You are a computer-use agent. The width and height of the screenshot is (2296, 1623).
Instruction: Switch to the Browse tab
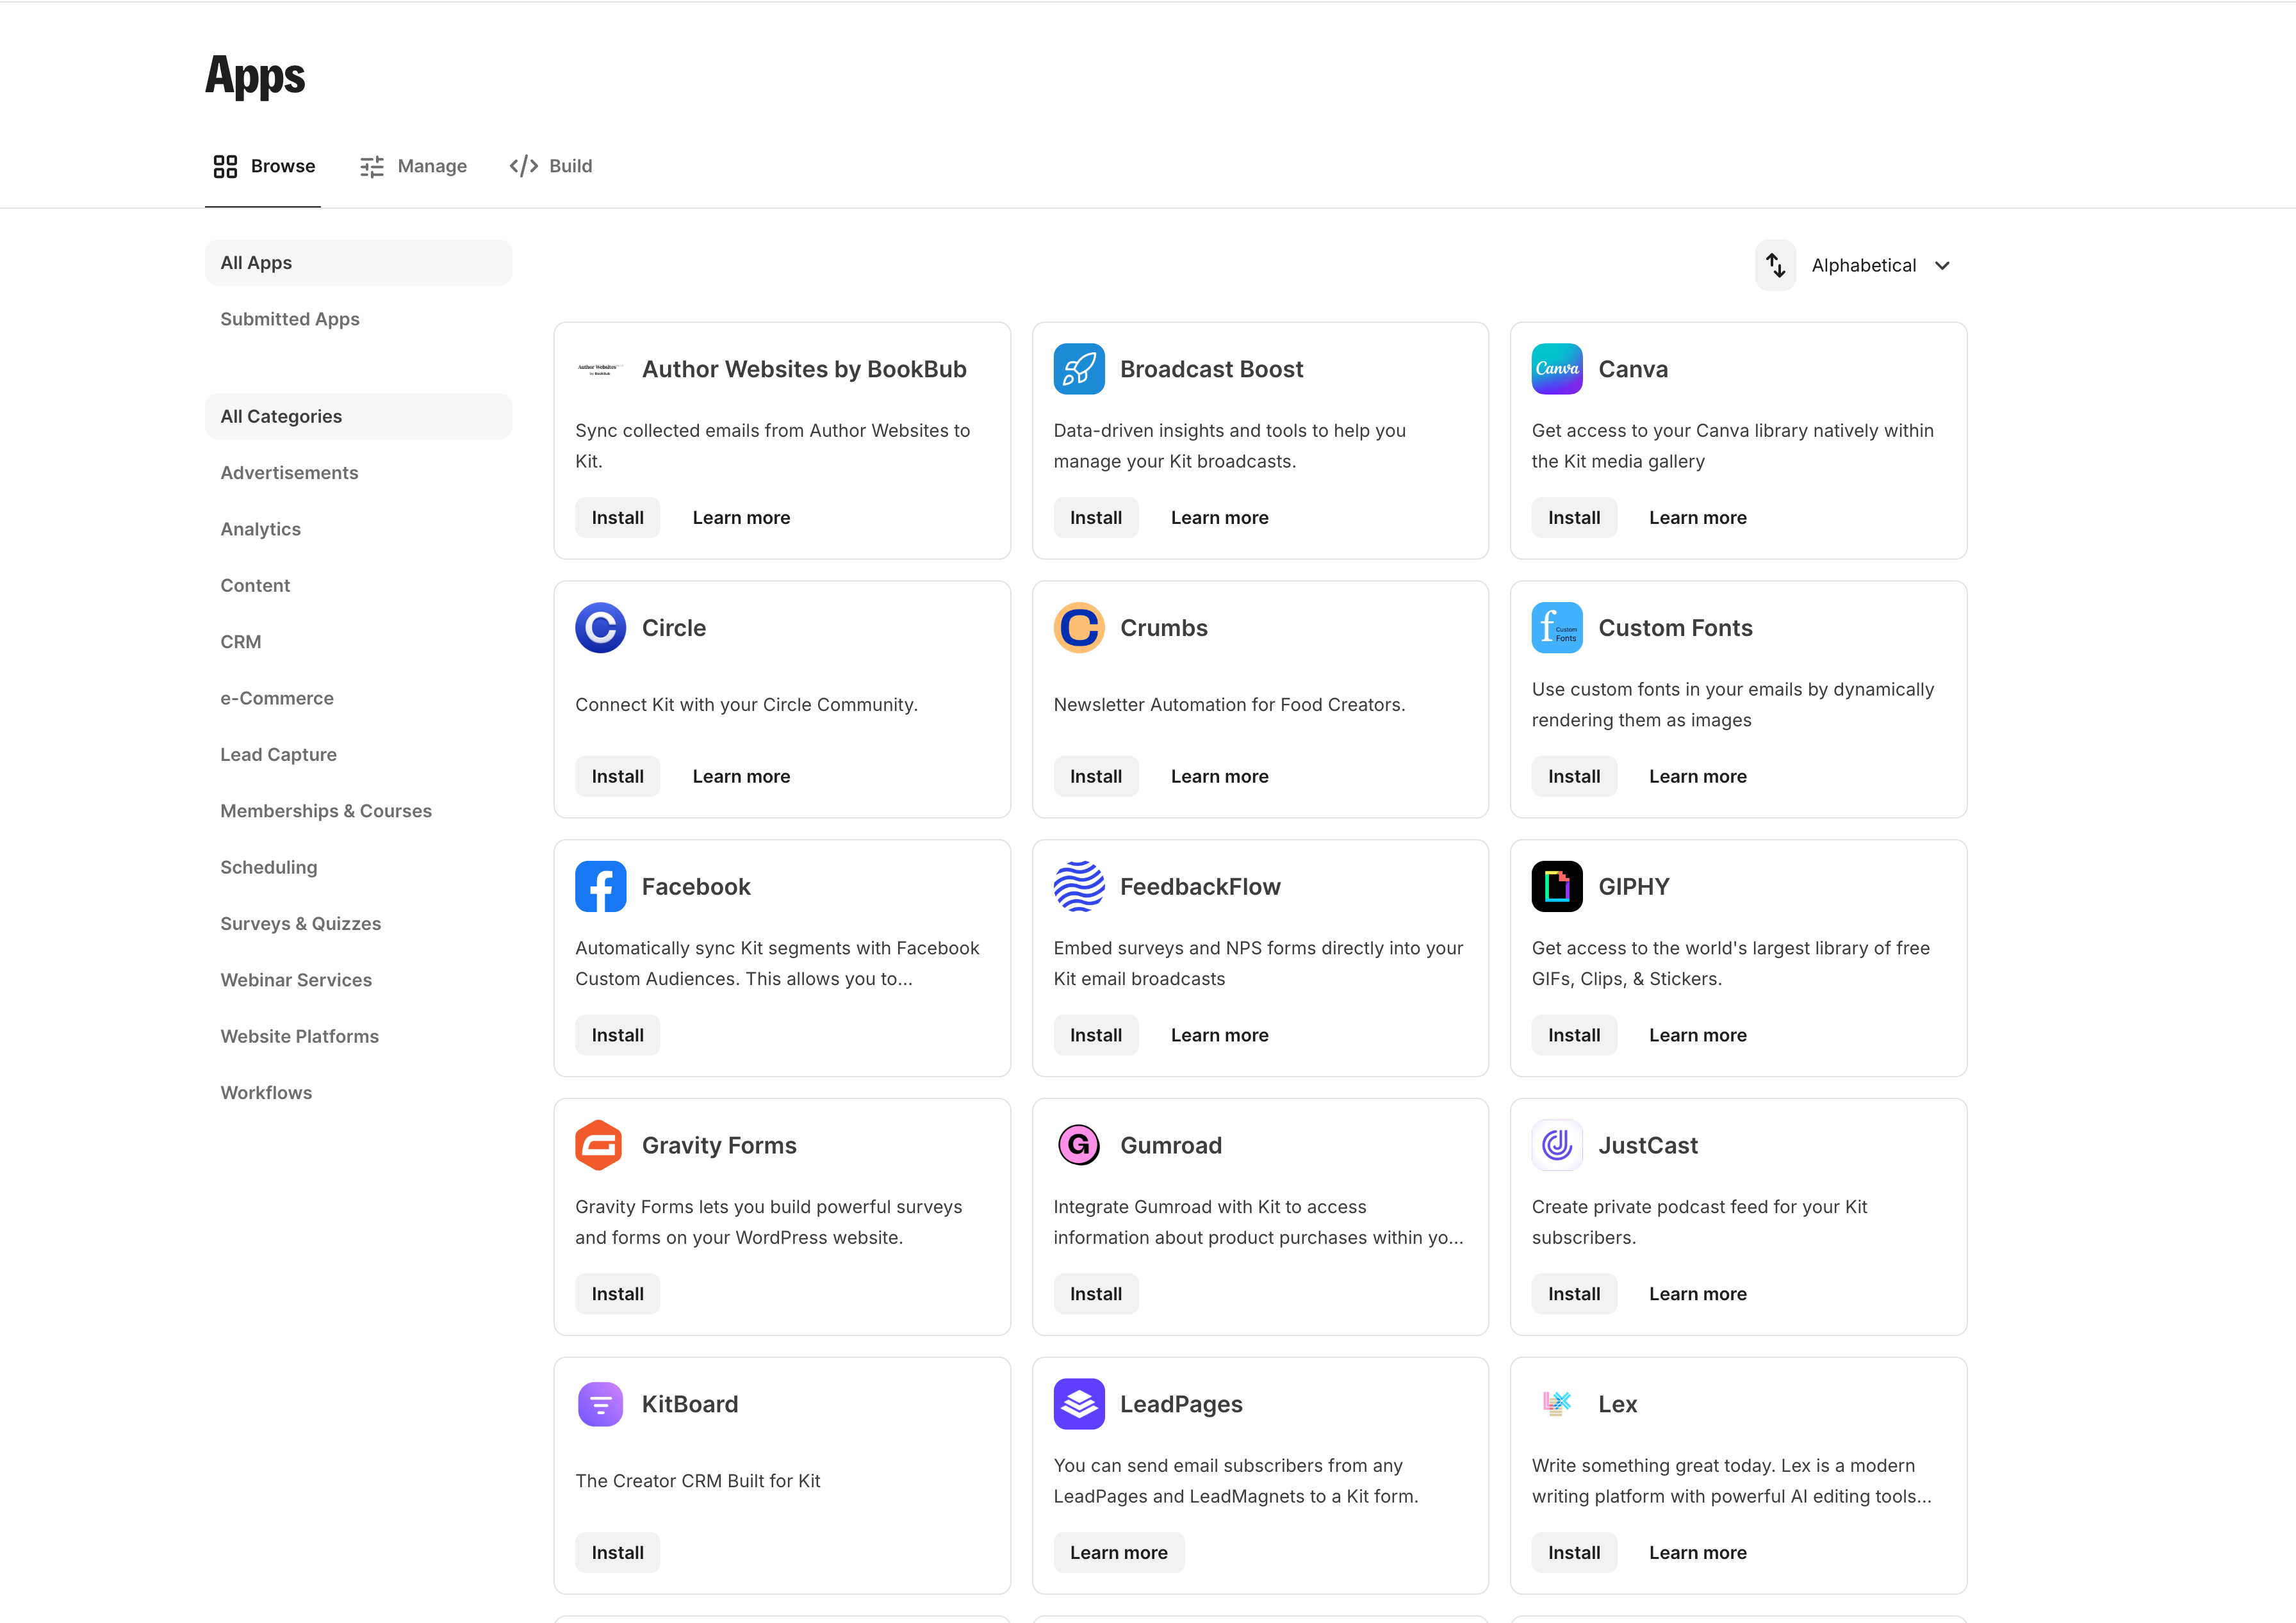point(264,166)
